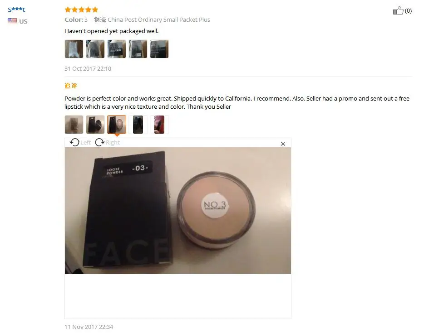Open second thumbnail in original review
424x333 pixels.
pos(95,49)
